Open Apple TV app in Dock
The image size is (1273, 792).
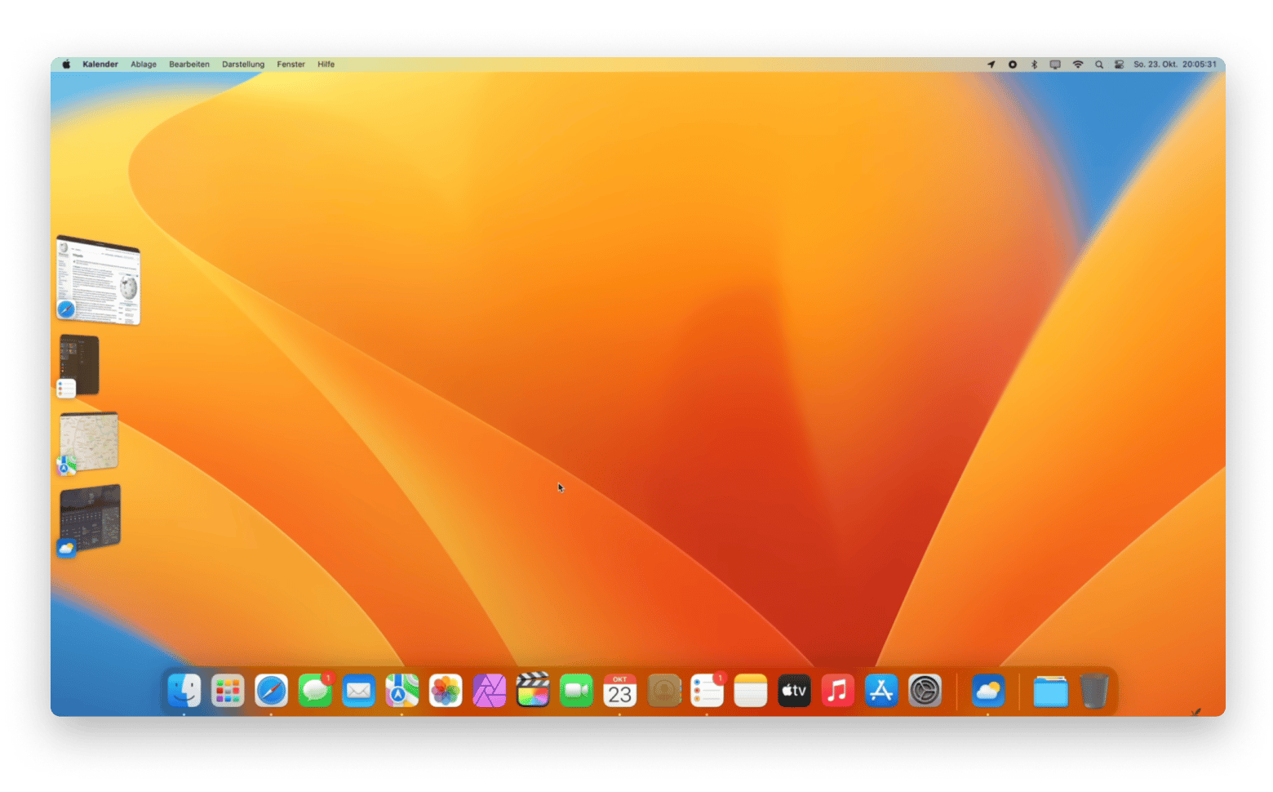[794, 691]
